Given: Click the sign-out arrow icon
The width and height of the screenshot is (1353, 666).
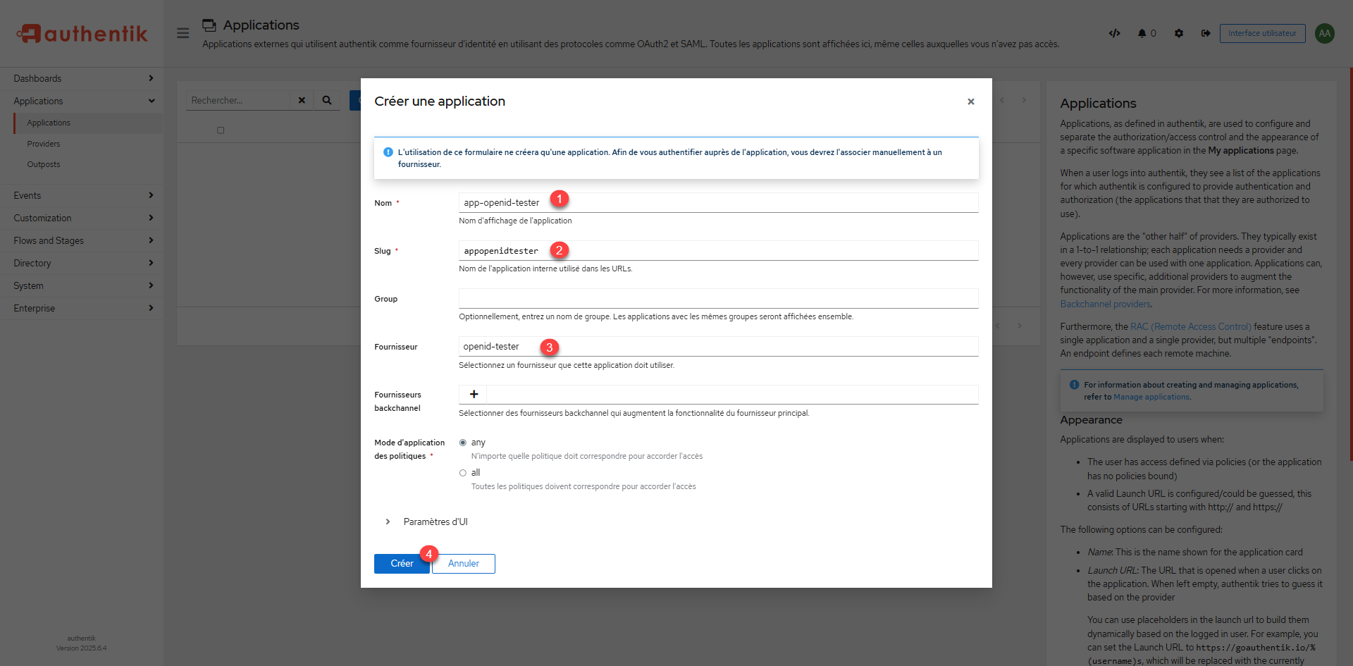Looking at the screenshot, I should [1206, 33].
